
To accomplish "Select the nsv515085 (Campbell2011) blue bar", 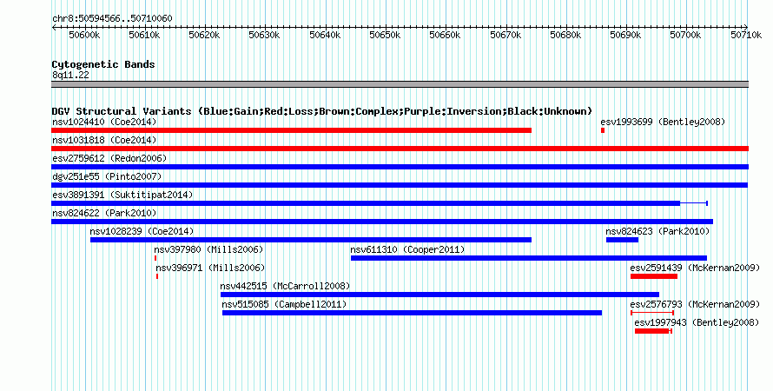I will coord(413,313).
